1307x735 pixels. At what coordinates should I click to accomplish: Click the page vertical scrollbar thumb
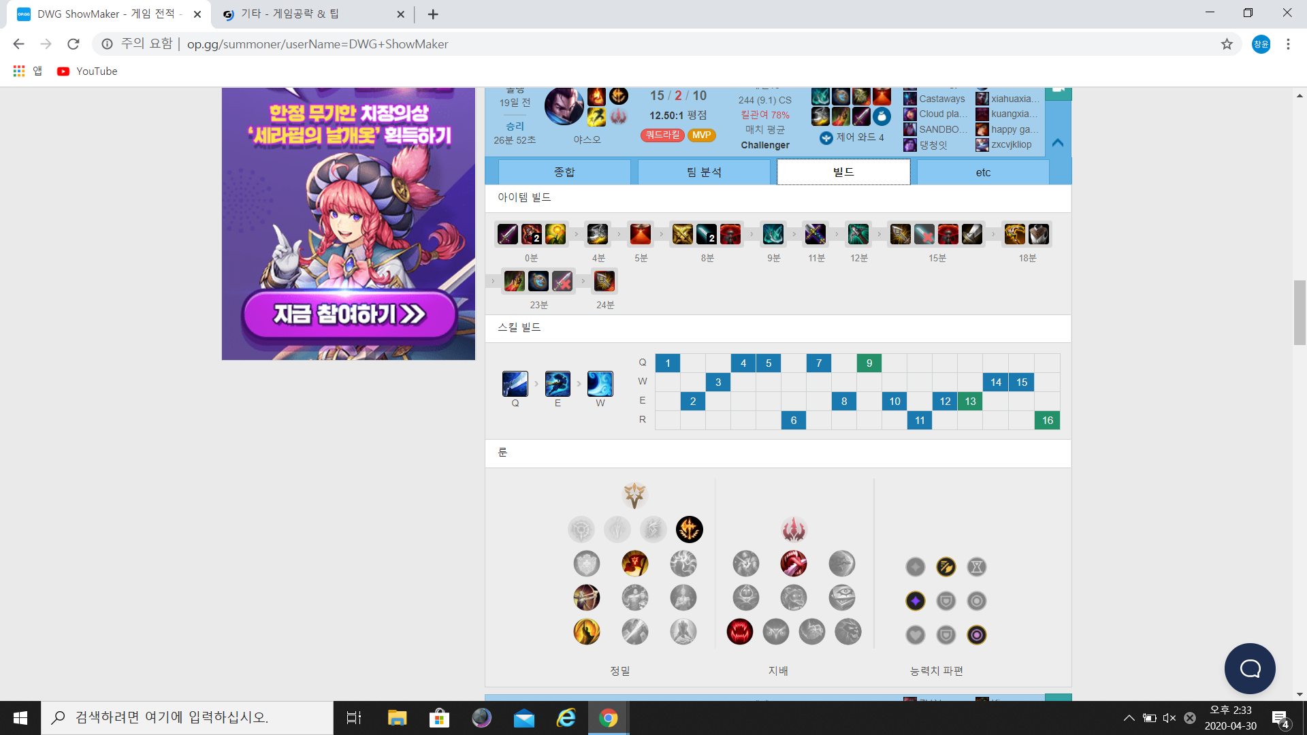pos(1300,313)
